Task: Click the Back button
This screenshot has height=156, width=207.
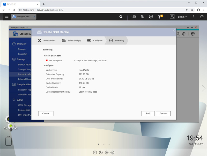Action: (x=148, y=114)
